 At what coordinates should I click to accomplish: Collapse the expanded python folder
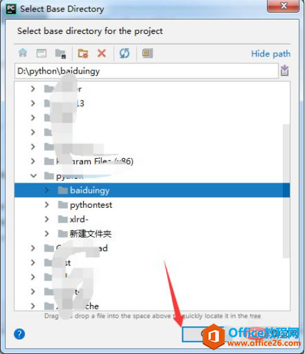[x=33, y=176]
